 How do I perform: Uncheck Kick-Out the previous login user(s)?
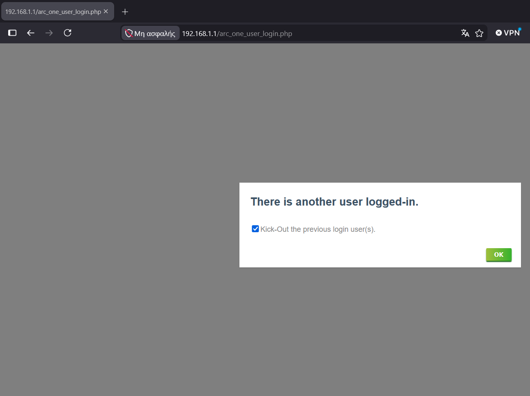[x=255, y=229]
